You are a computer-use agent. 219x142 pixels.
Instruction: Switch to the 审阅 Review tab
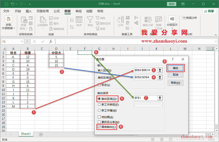point(79,11)
